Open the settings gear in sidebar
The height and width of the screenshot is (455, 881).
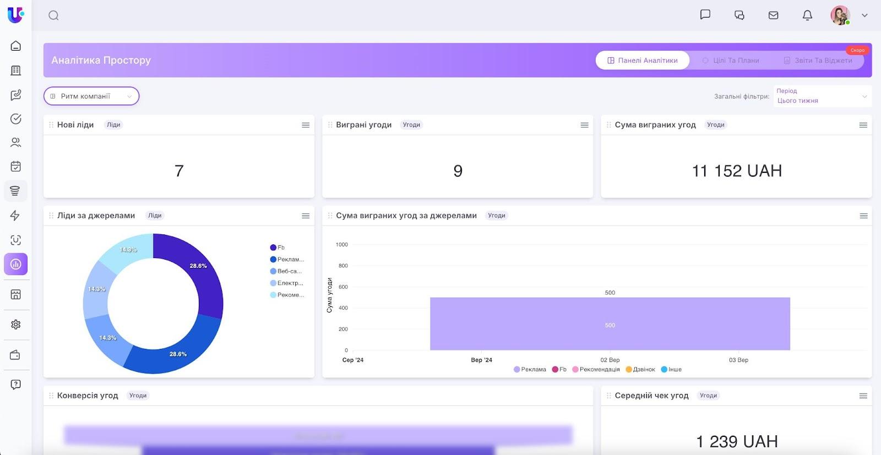[16, 325]
